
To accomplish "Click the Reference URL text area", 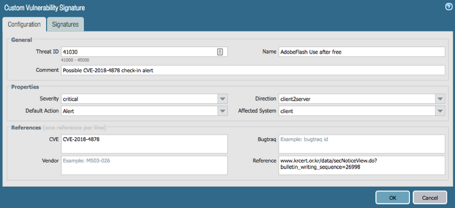I will coord(362,165).
